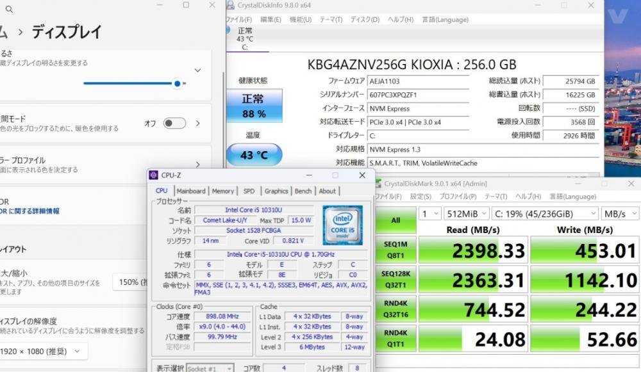Run the SEQ1M Q8T1 test button

(395, 250)
